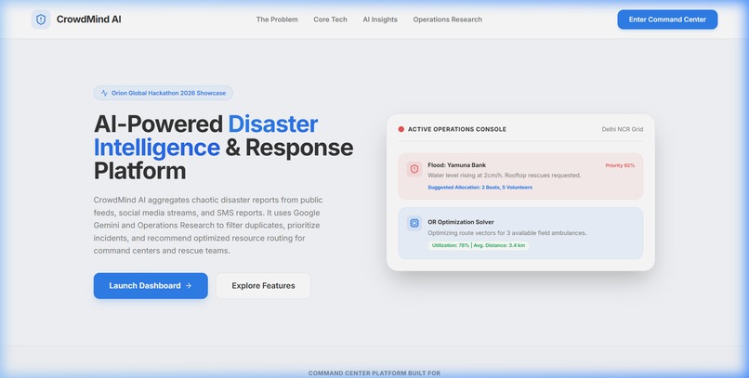
Task: Click the AI-Powered Disaster Intelligence headline
Action: coord(223,148)
